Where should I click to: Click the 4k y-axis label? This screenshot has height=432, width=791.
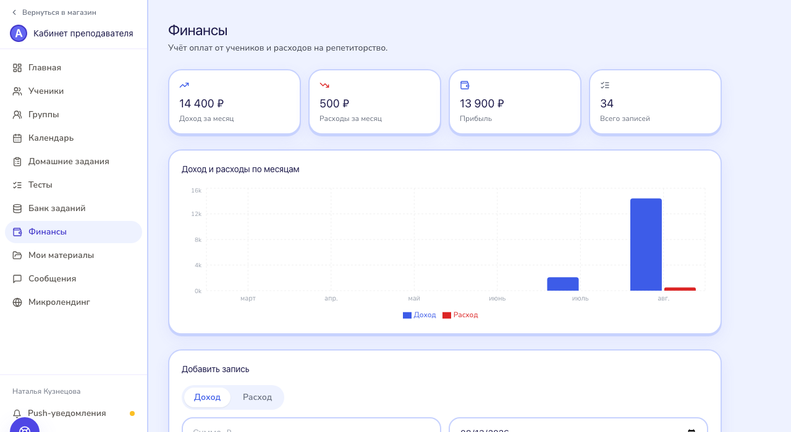pyautogui.click(x=198, y=265)
